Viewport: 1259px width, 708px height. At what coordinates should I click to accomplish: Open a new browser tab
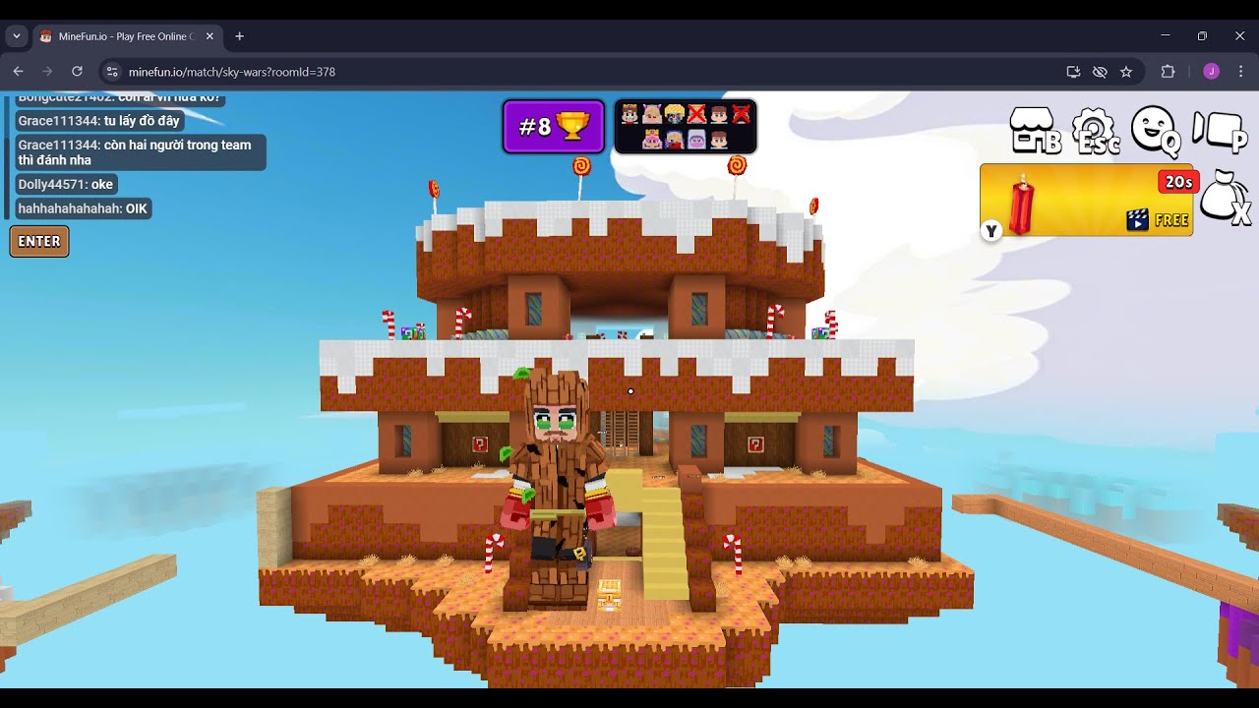click(x=239, y=36)
